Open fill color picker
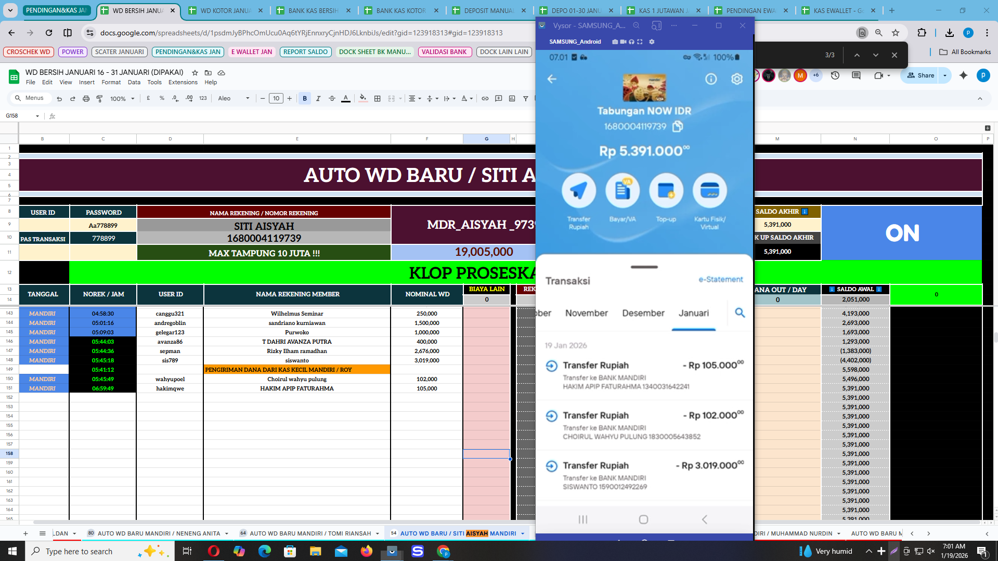This screenshot has width=998, height=561. pos(363,98)
